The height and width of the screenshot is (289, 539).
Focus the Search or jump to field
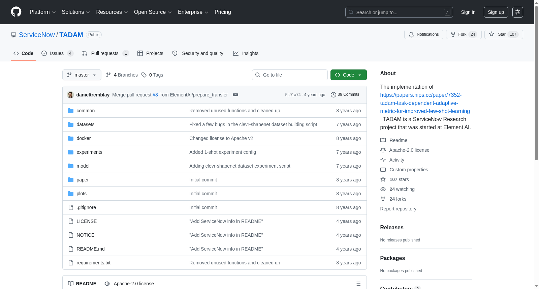click(399, 12)
